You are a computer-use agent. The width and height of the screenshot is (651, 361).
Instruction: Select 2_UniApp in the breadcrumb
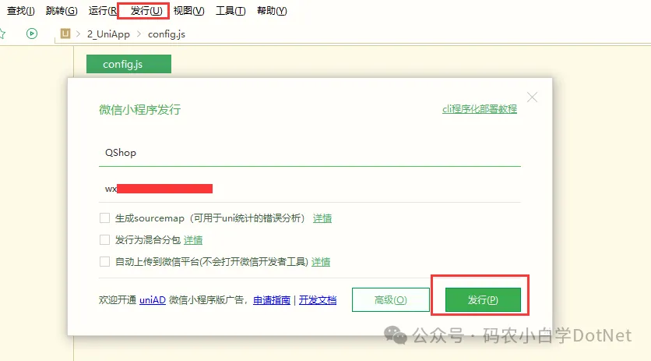[x=108, y=34]
